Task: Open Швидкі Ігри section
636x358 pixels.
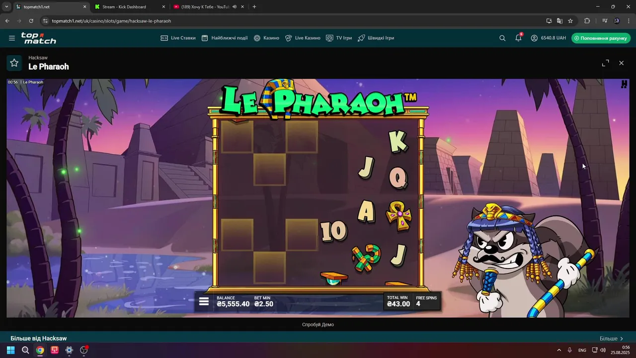Action: (x=376, y=38)
